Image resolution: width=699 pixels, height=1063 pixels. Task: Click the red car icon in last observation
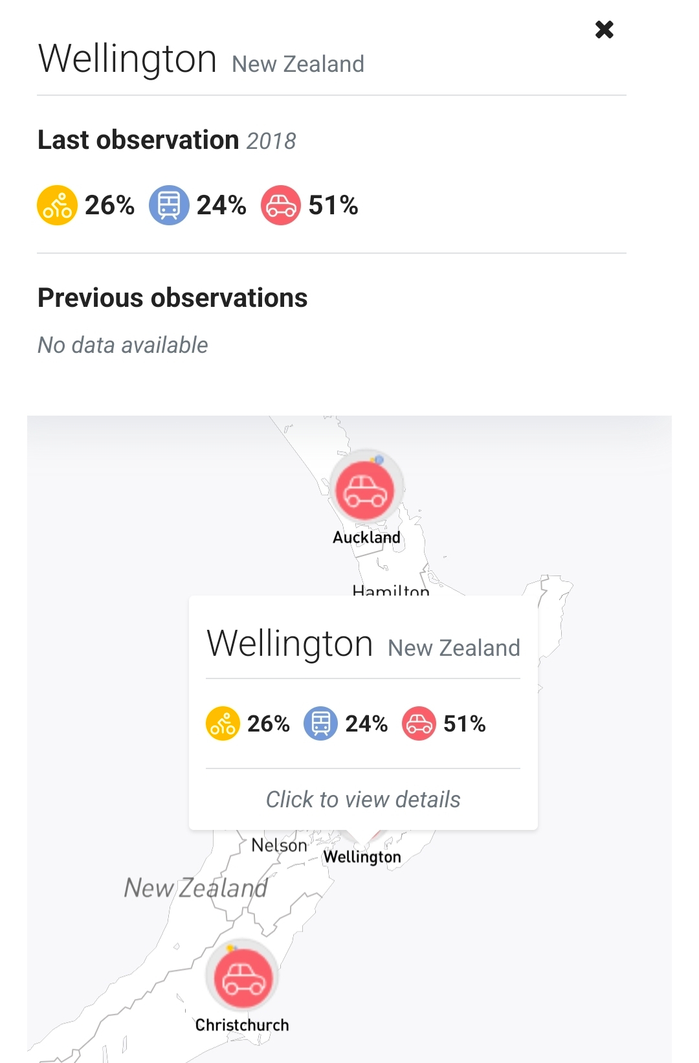click(280, 205)
